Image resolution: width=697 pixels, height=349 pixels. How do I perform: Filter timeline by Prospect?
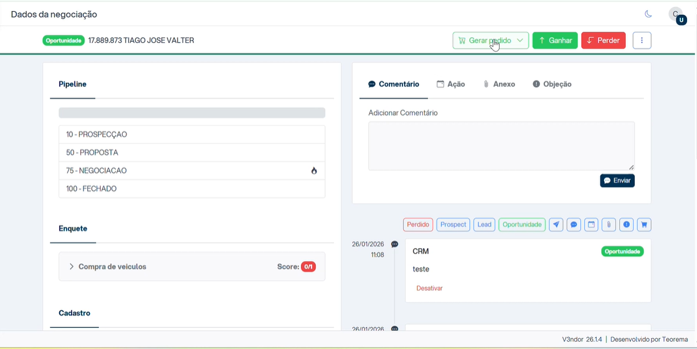click(x=453, y=224)
